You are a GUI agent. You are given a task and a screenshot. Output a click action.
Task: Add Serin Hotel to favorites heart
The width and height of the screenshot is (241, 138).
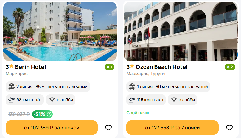pos(108,128)
